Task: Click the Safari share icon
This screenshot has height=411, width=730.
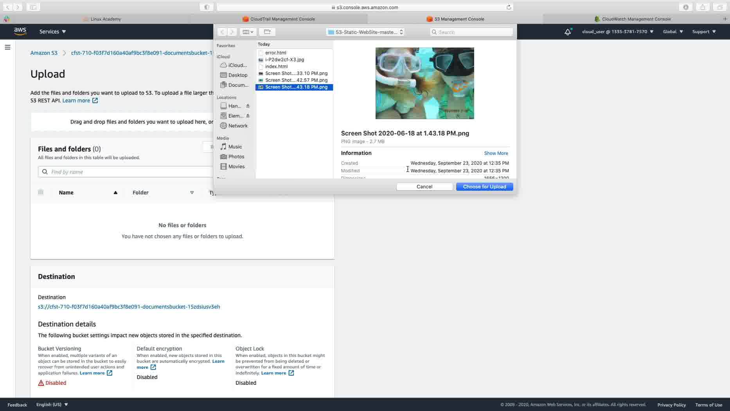Action: [703, 7]
